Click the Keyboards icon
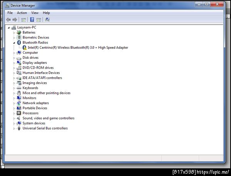231x176 pixels. (19, 88)
